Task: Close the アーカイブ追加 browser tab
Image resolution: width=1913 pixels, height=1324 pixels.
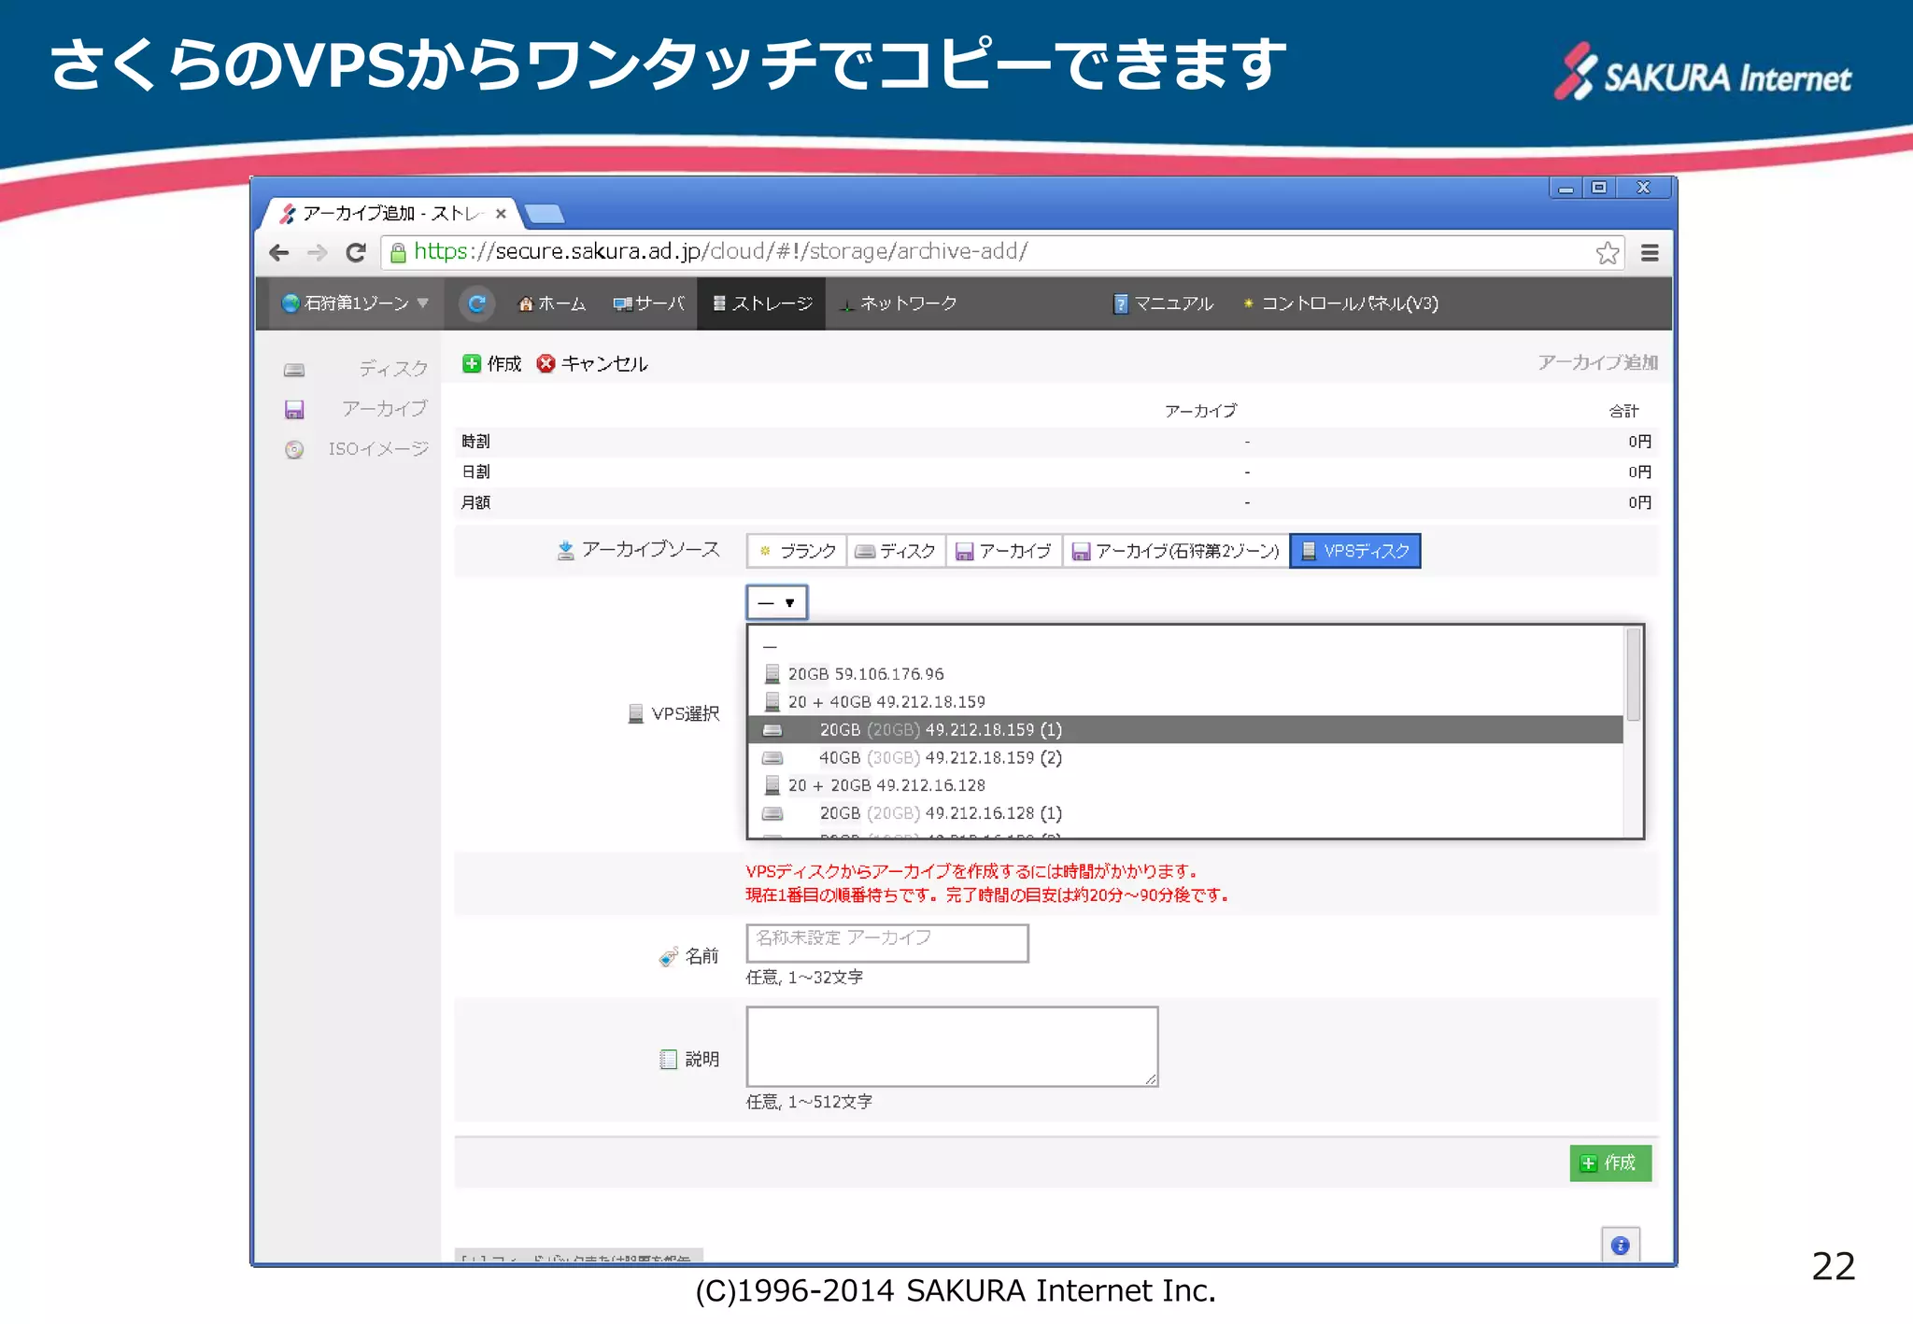Action: (x=501, y=214)
